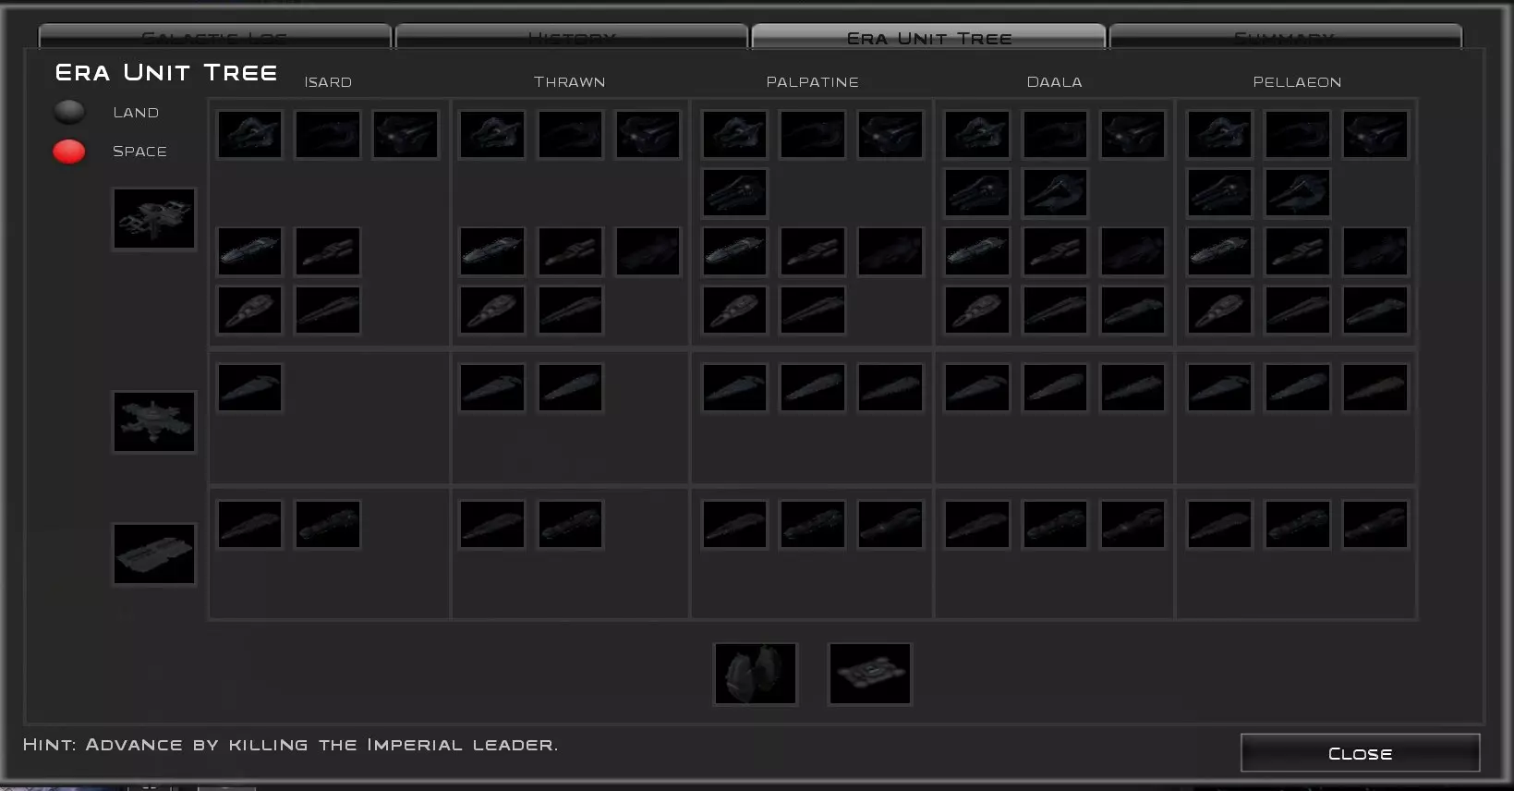This screenshot has width=1514, height=791.
Task: Select second unit icon in Daala's second row
Action: (x=1055, y=193)
